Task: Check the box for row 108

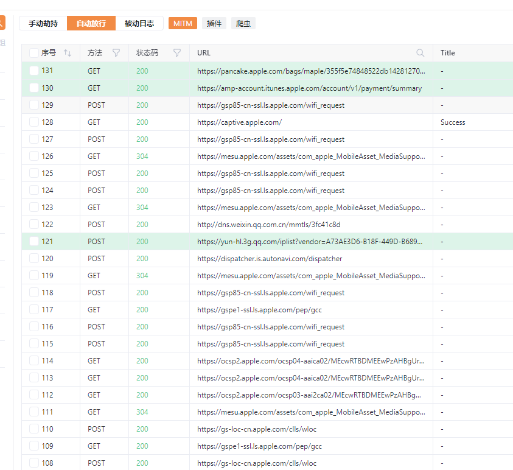Action: coord(34,463)
